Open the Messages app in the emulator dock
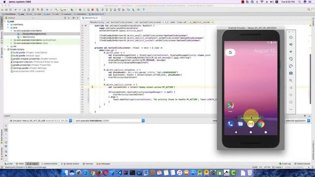Viewport: 315px width, 177px height. click(241, 124)
